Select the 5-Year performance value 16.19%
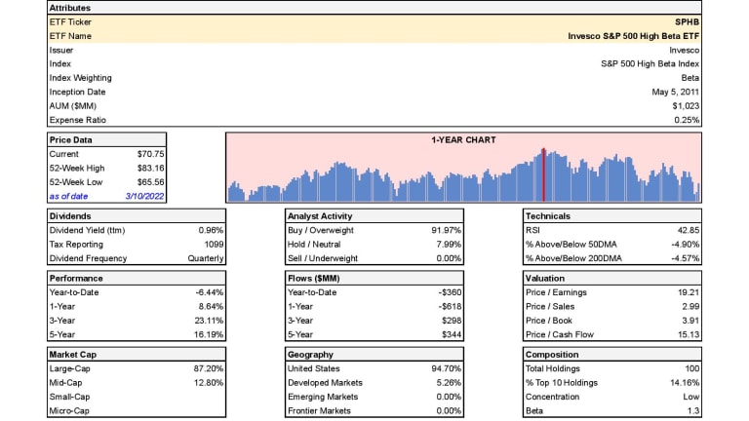The height and width of the screenshot is (421, 749). (x=209, y=334)
